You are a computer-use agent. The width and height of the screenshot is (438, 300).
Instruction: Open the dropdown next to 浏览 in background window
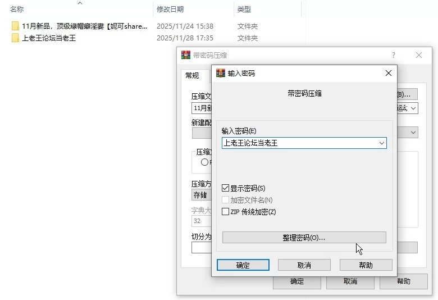pos(413,108)
